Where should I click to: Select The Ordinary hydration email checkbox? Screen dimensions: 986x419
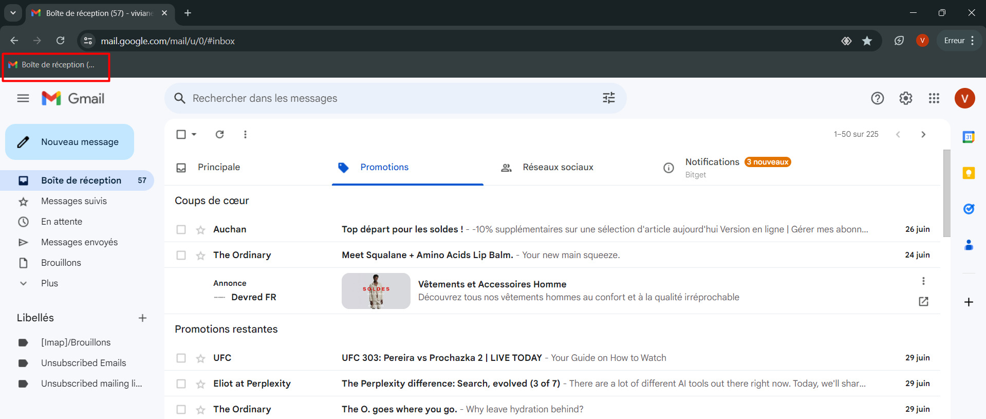click(x=181, y=409)
